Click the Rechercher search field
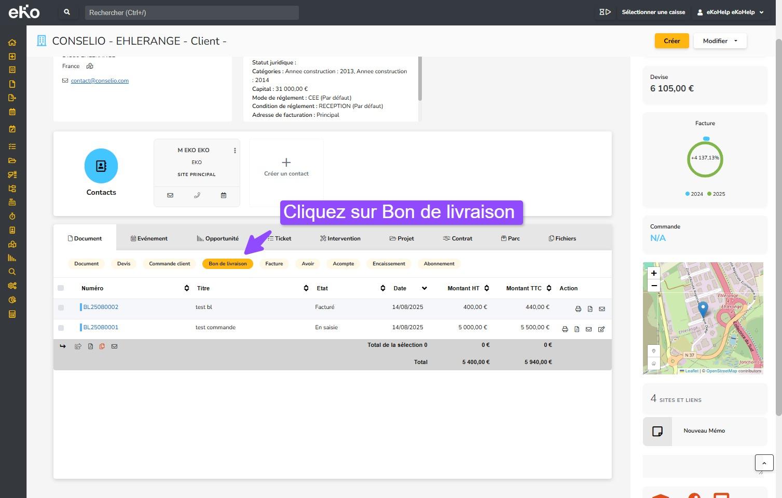Image resolution: width=782 pixels, height=498 pixels. 191,12
